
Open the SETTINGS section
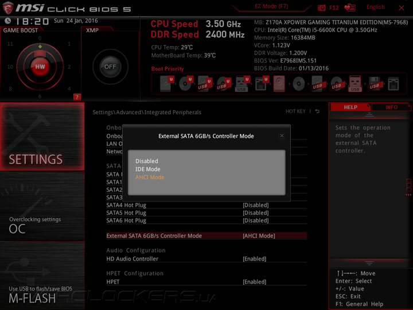tap(42, 136)
